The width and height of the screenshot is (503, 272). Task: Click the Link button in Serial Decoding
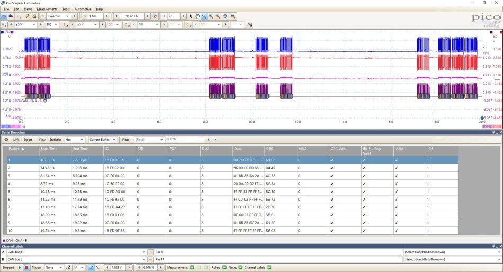pos(16,140)
